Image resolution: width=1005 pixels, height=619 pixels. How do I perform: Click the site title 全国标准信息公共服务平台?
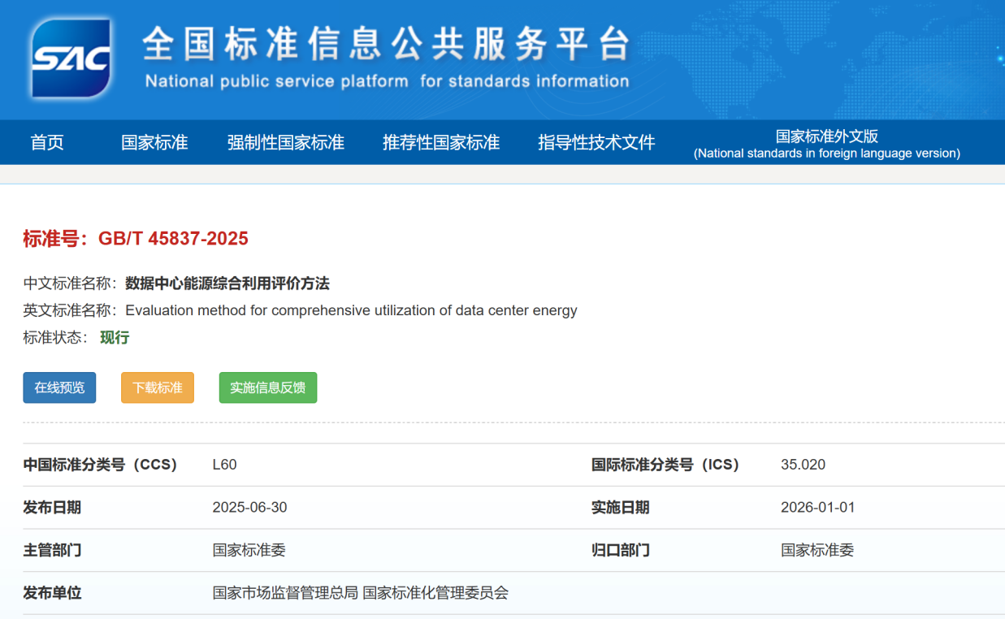(x=387, y=45)
